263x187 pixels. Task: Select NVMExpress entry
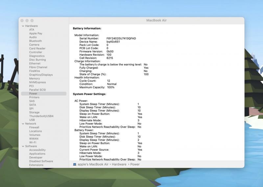[x=37, y=82]
